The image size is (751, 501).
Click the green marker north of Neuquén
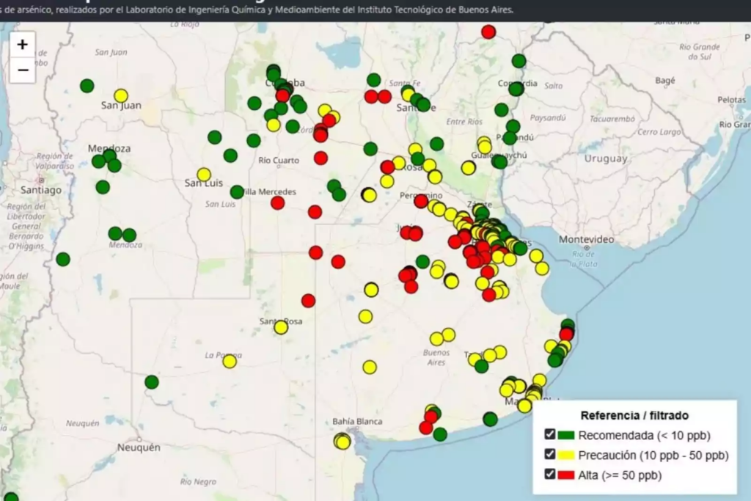pos(152,382)
